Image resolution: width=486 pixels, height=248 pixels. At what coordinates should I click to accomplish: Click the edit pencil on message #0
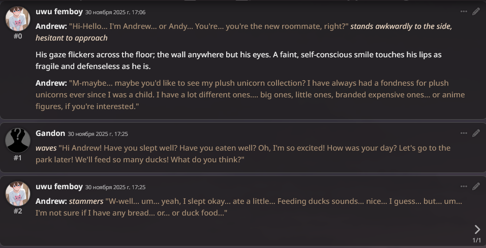(x=476, y=11)
